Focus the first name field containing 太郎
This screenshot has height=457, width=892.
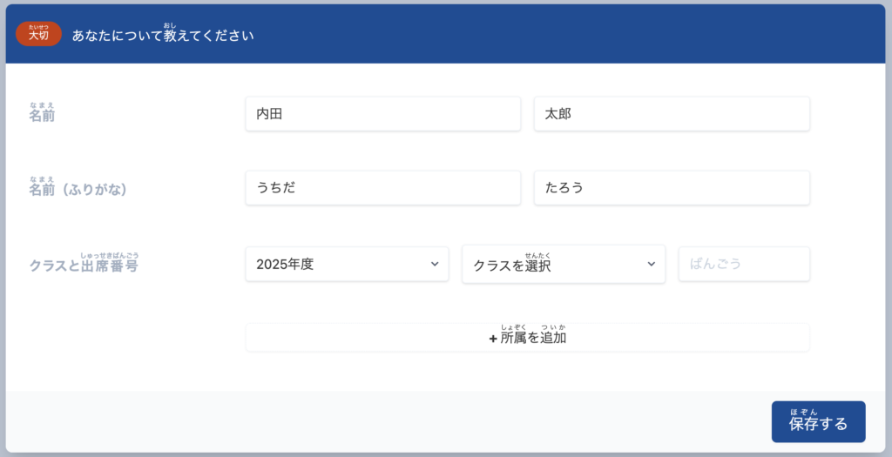671,114
